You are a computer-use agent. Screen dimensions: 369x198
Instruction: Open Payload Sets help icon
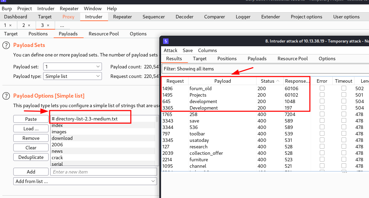click(x=6, y=45)
